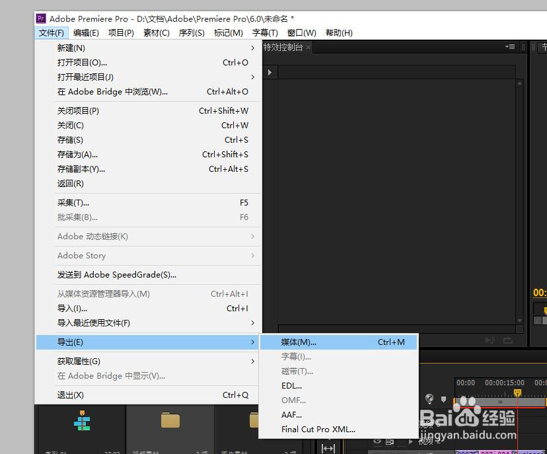The width and height of the screenshot is (547, 454).
Task: Click the work area bar in the timeline
Action: pyautogui.click(x=499, y=402)
